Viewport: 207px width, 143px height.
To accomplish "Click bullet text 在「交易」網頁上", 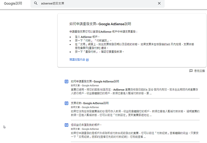I will [x=135, y=46].
